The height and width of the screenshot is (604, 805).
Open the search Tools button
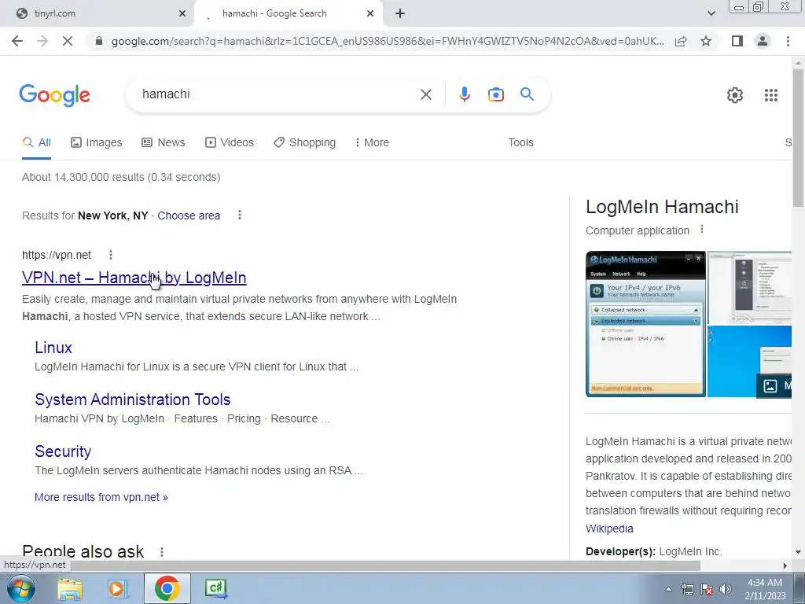520,143
